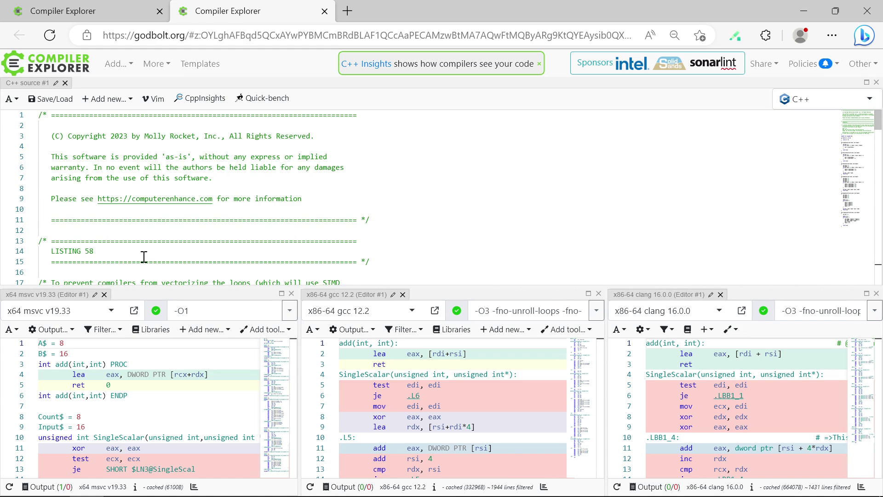Toggle Vim mode in source editor
The width and height of the screenshot is (883, 497).
(153, 99)
